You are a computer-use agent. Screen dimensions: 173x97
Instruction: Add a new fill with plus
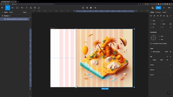[x=171, y=57]
